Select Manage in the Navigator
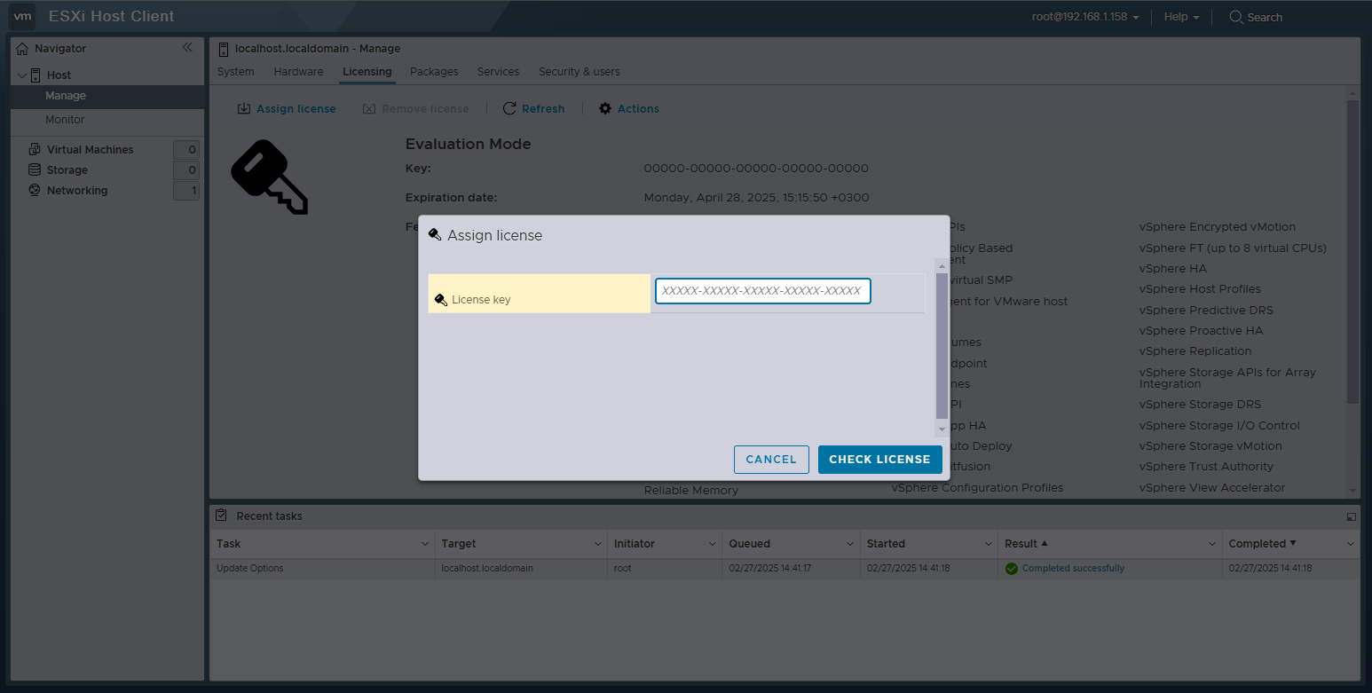 pyautogui.click(x=107, y=96)
